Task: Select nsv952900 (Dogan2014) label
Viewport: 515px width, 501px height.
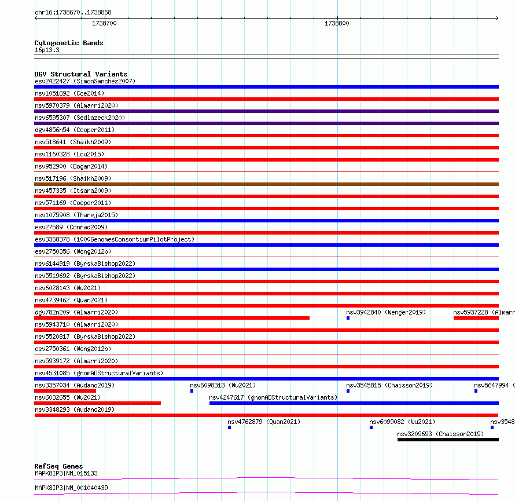Action: (71, 166)
